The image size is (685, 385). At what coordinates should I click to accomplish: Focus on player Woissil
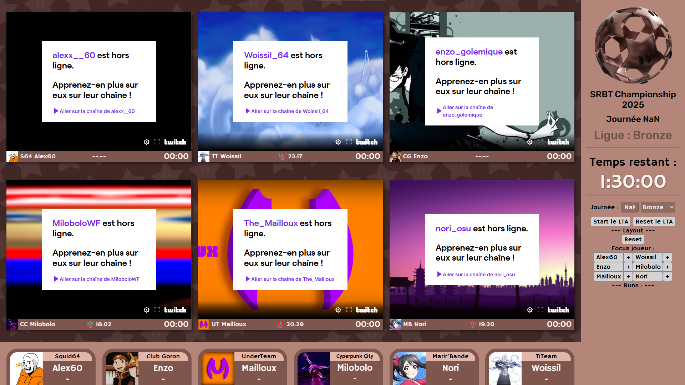(648, 257)
